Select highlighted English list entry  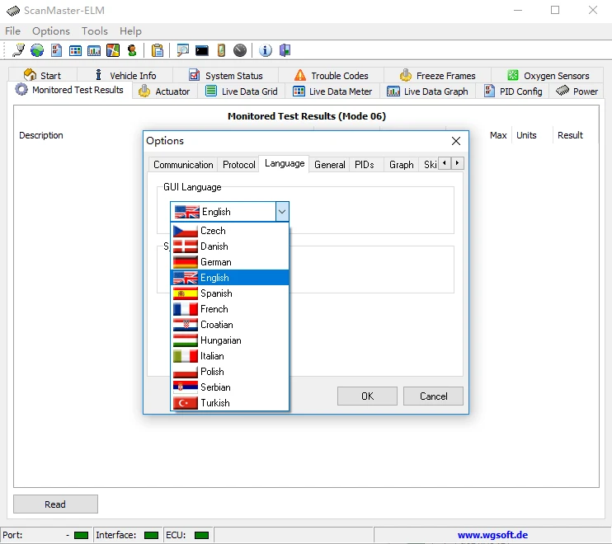230,277
